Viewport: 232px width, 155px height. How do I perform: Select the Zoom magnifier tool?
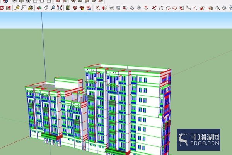point(53,8)
